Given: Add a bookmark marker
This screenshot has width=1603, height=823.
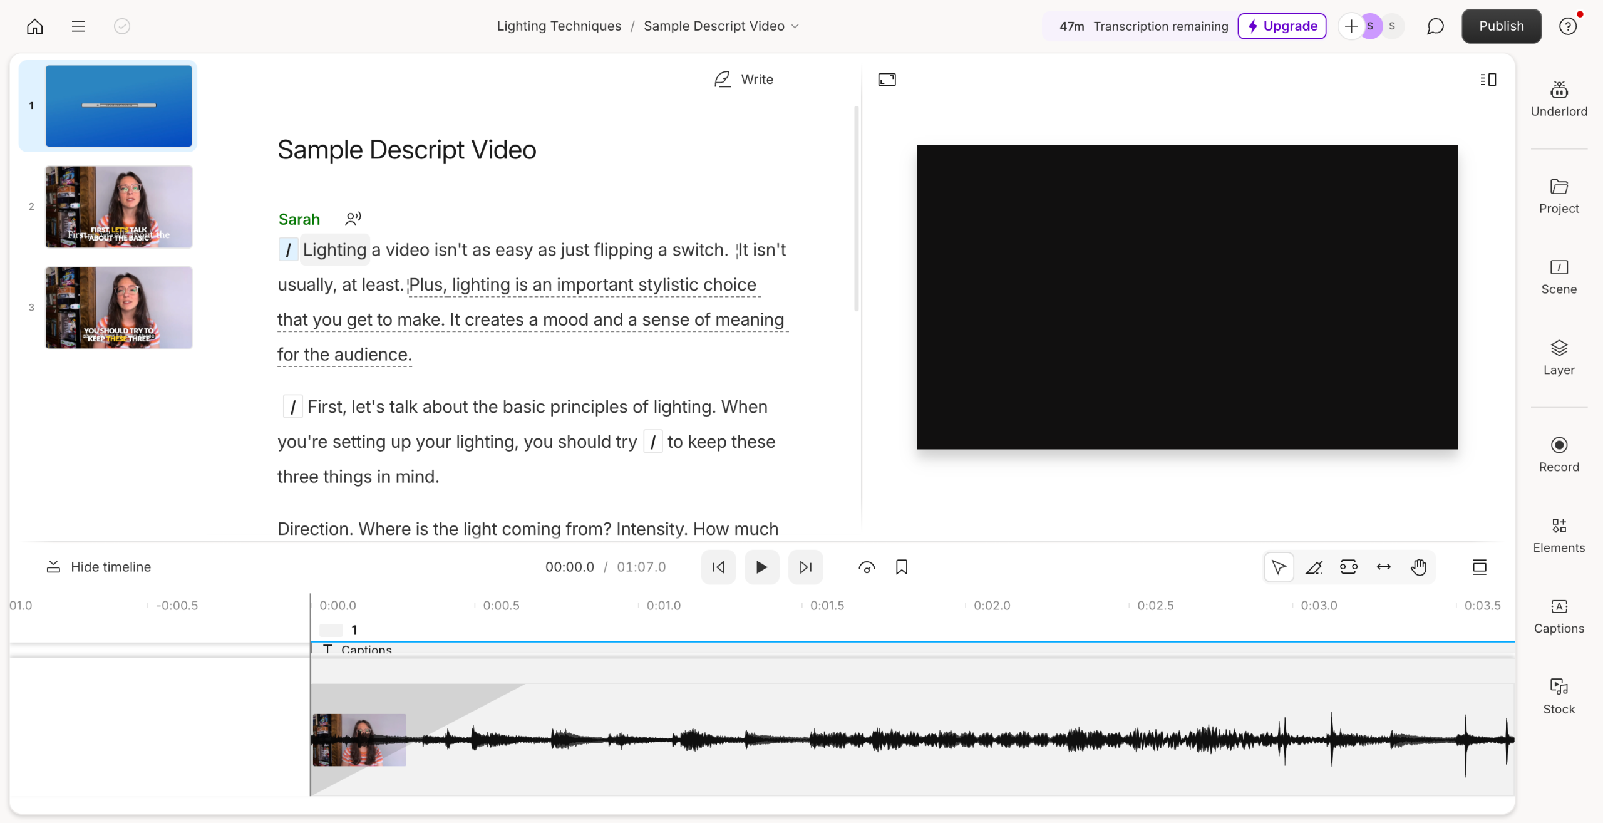Looking at the screenshot, I should click(902, 567).
